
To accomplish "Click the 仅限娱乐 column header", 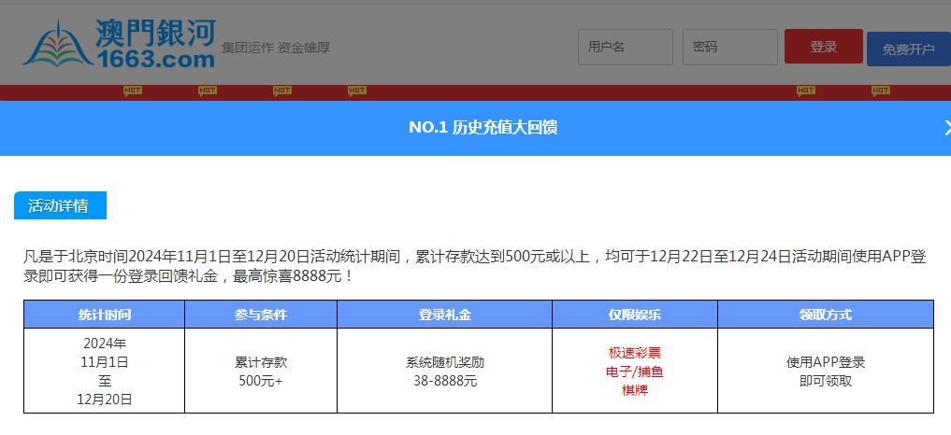I will 634,315.
